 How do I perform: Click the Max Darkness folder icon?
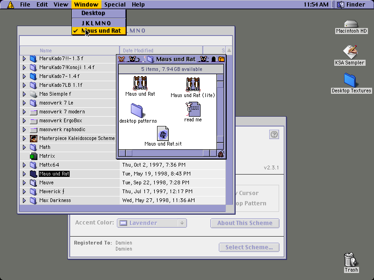coord(34,201)
